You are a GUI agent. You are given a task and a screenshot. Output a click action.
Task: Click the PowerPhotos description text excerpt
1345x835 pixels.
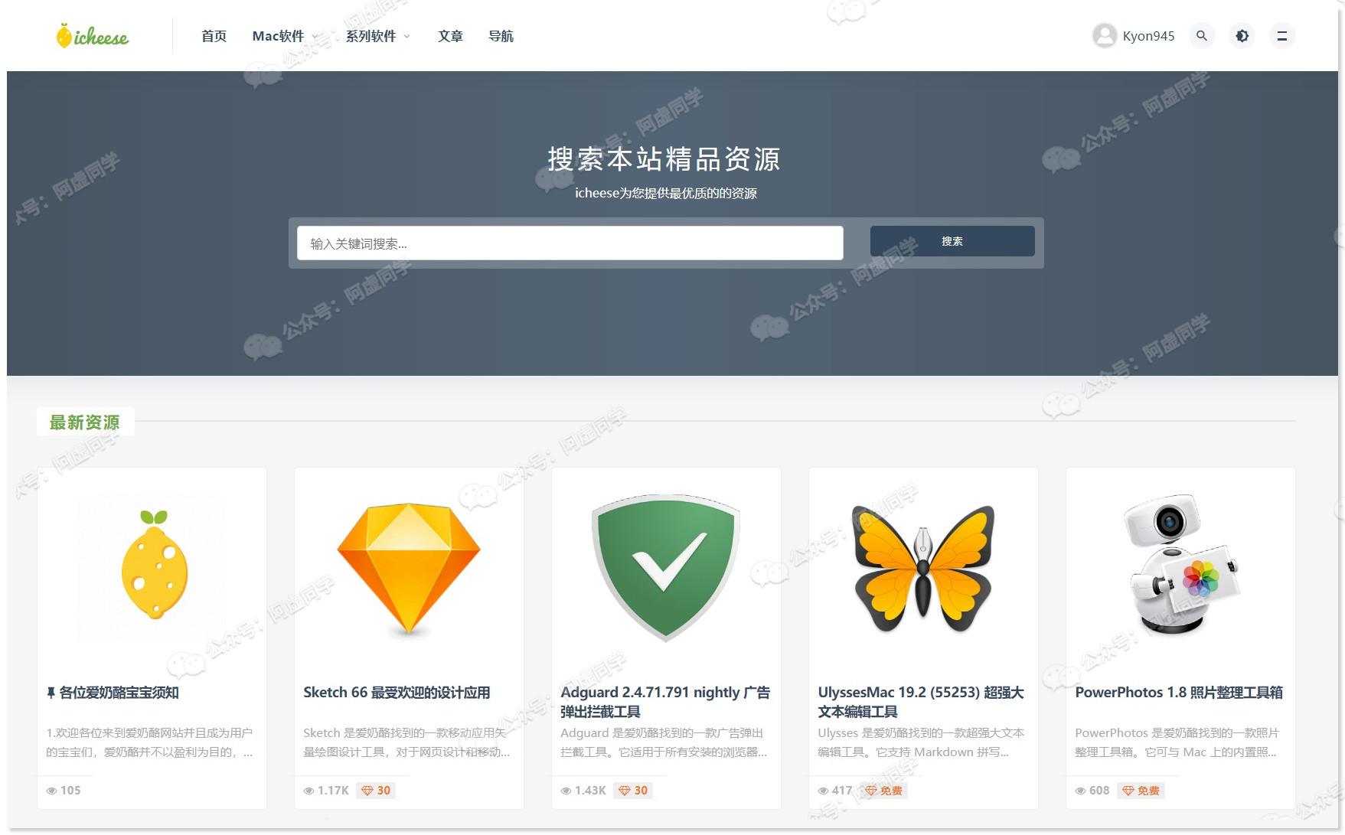point(1177,742)
